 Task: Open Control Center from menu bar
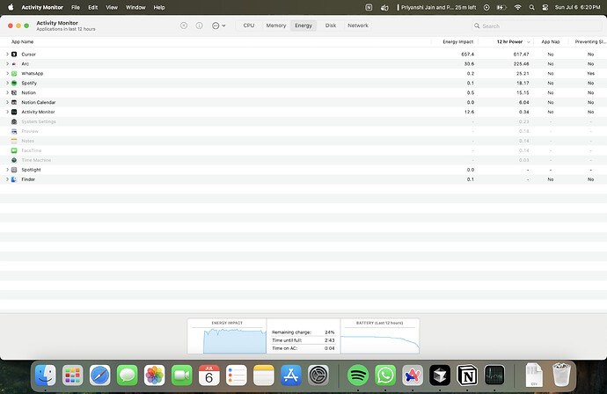pyautogui.click(x=545, y=7)
